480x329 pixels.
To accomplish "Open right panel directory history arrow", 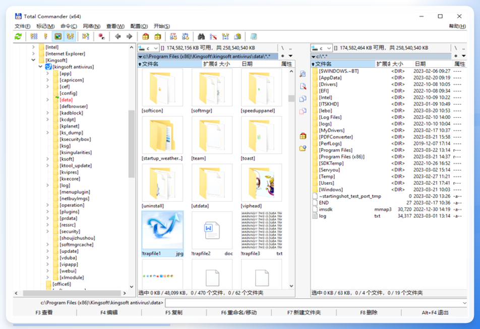I will tap(464, 56).
